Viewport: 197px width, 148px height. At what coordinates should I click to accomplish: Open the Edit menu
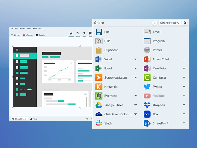tap(17, 28)
